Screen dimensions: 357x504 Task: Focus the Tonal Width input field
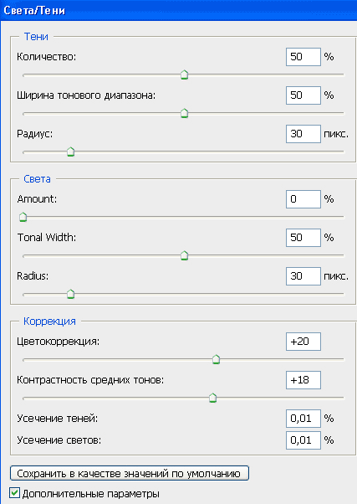303,238
